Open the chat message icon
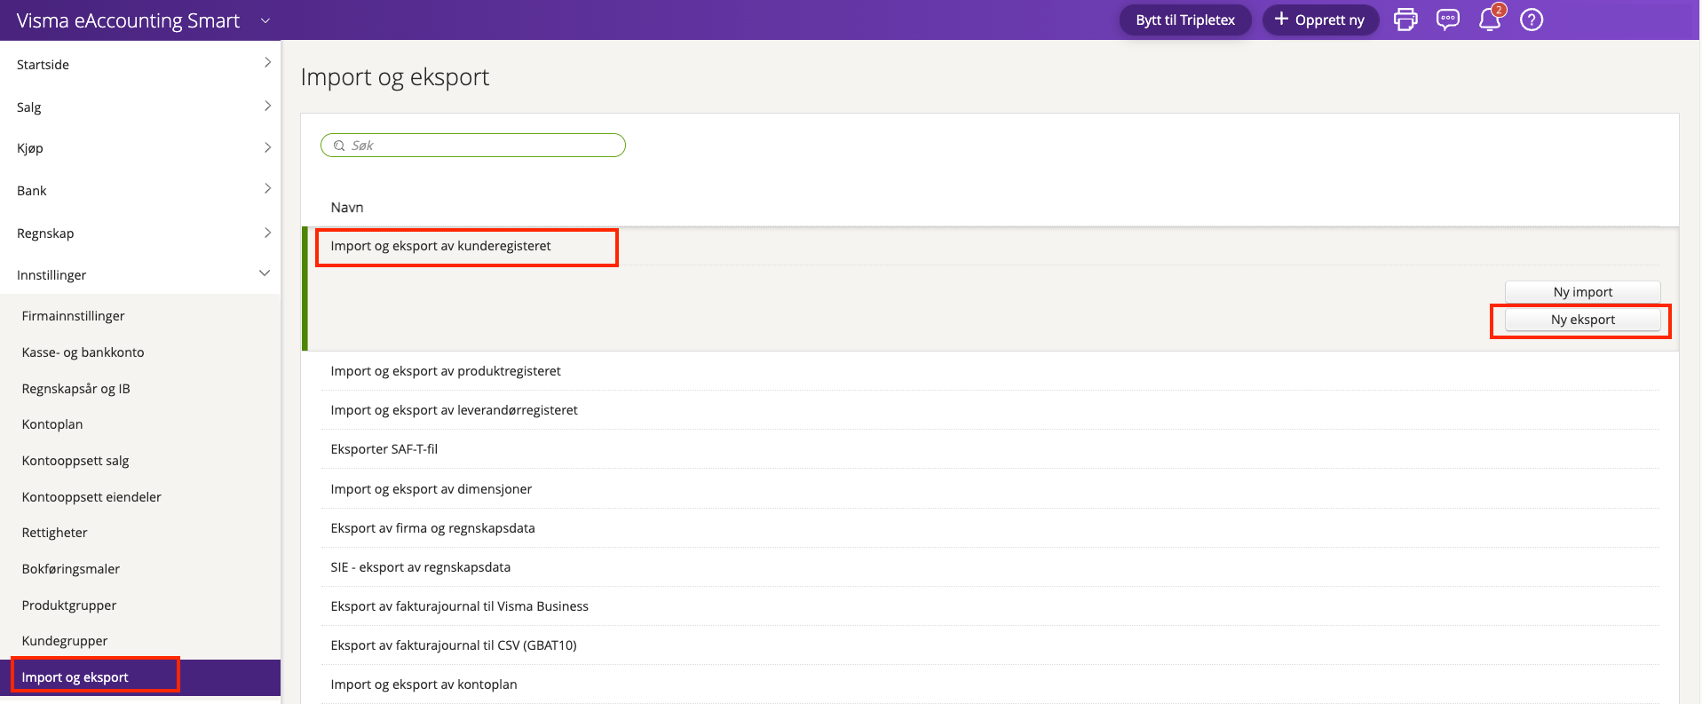This screenshot has width=1702, height=704. tap(1448, 20)
